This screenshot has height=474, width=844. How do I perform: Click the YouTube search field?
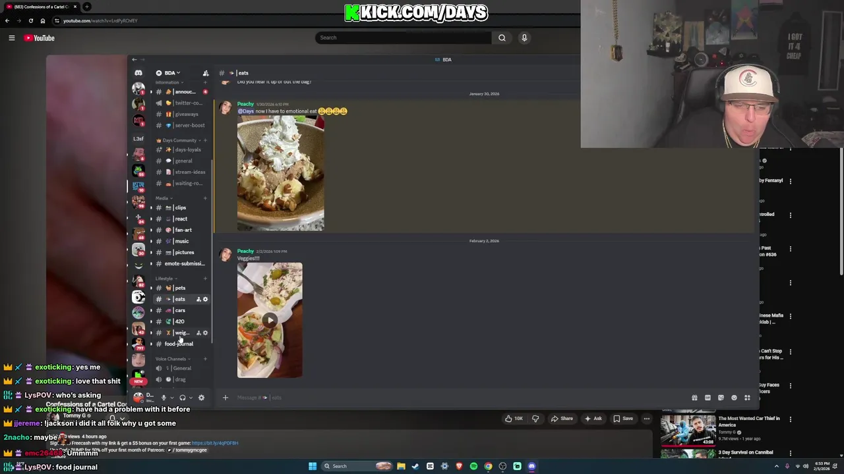click(403, 38)
